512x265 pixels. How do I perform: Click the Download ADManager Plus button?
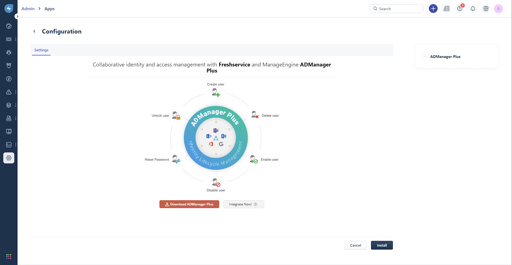pyautogui.click(x=189, y=204)
